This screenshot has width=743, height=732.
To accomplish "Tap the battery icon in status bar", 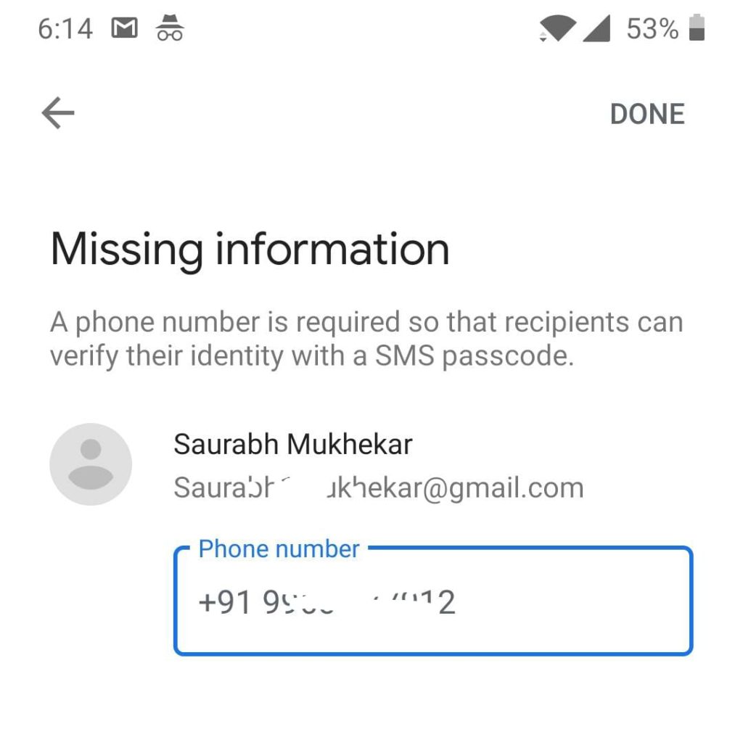I will [697, 29].
